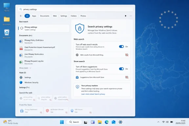Screen dimensions: 189x126
Task: Click the Store bag icon beside Suggestions from Microsoft Store
Action: [77, 77]
